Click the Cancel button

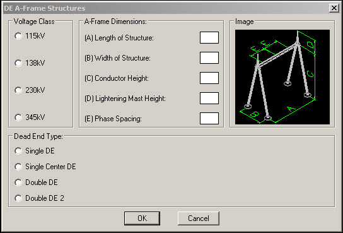199,218
